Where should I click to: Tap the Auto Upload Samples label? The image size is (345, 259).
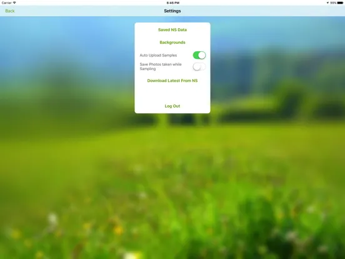pos(158,55)
